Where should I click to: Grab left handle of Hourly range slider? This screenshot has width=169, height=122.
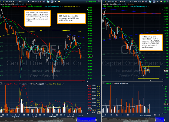(155, 120)
